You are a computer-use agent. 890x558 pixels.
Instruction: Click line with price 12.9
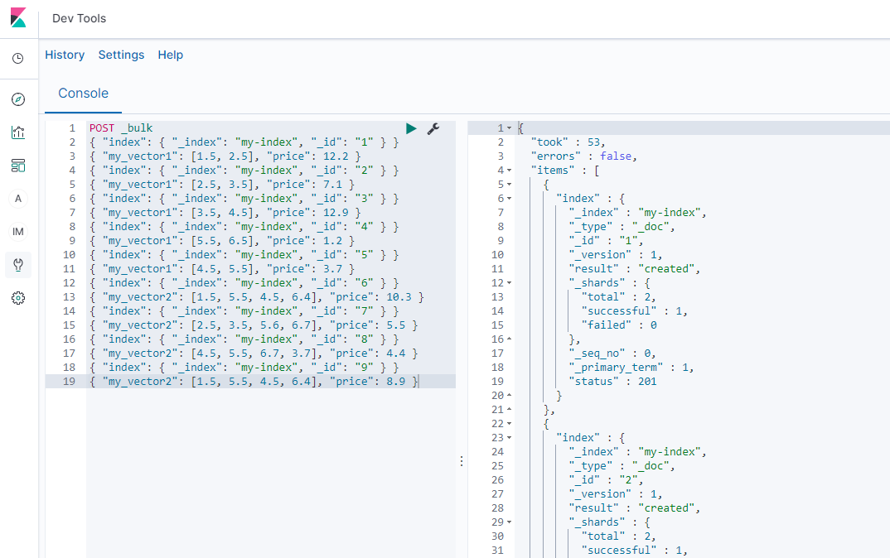click(225, 213)
